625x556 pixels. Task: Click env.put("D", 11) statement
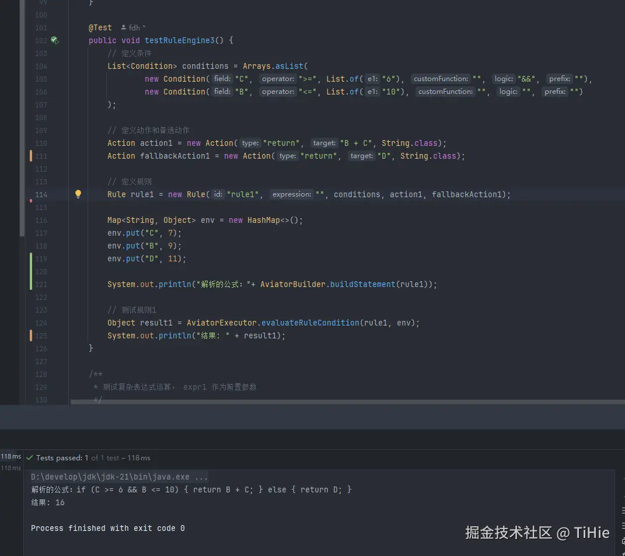click(146, 258)
